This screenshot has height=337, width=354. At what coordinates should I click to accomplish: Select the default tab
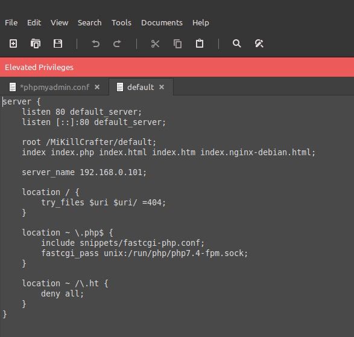coord(141,87)
